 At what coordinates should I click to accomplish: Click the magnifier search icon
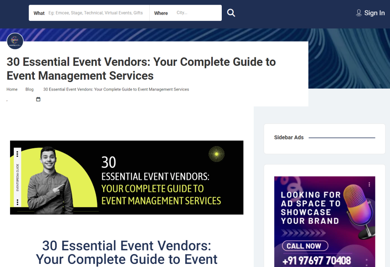click(x=231, y=13)
